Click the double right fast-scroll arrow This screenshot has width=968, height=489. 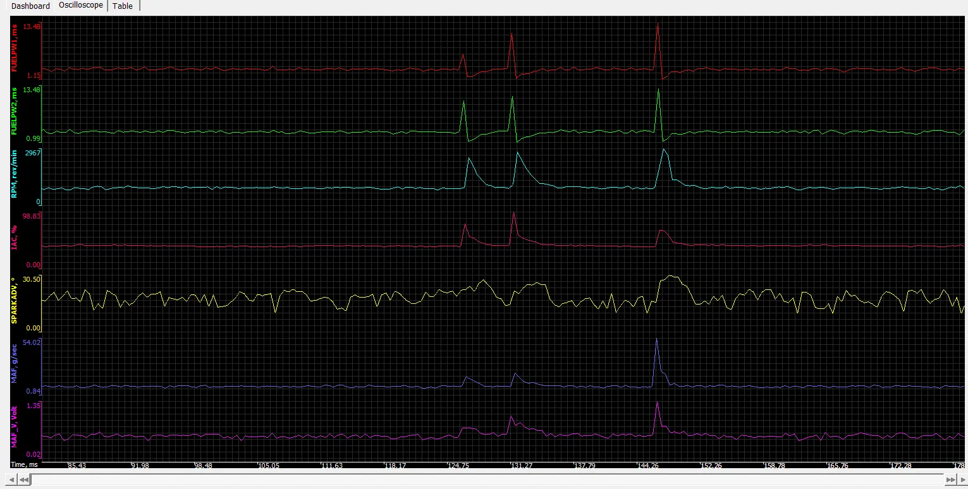(950, 480)
